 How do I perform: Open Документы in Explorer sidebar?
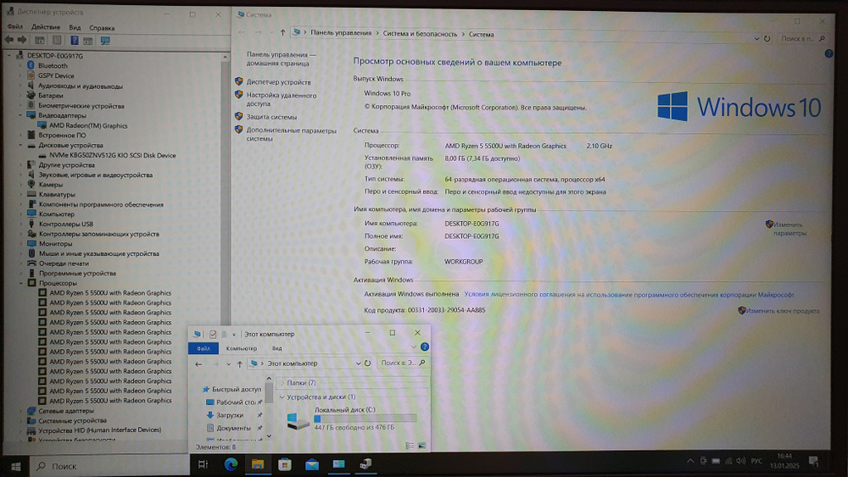pos(234,428)
